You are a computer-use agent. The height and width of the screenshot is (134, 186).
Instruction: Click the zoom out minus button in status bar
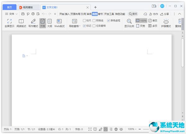coord(140,129)
